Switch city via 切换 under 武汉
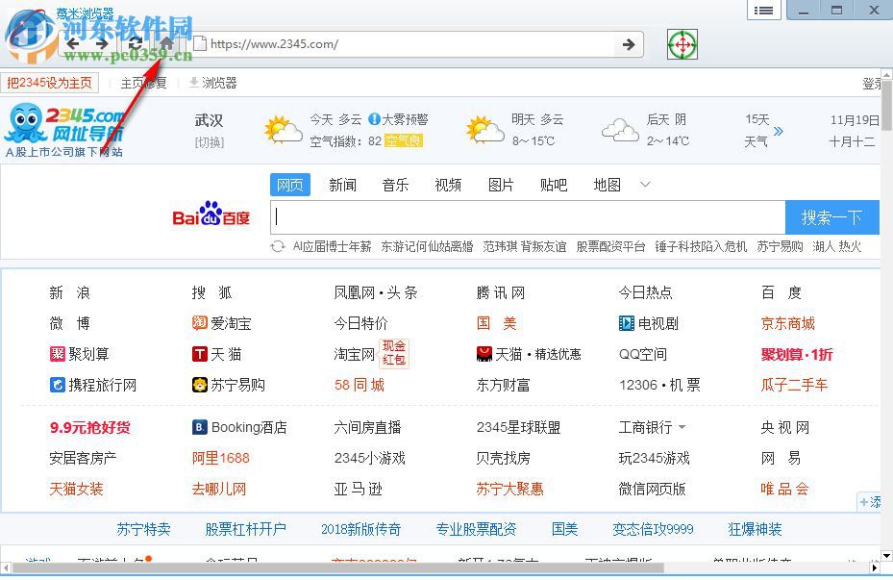The image size is (893, 580). click(x=208, y=142)
